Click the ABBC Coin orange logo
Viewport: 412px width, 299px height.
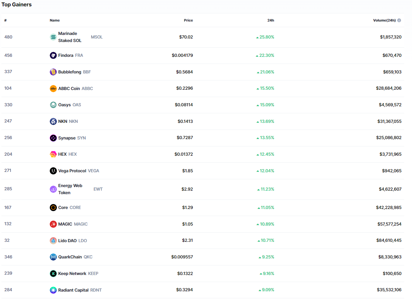53,89
